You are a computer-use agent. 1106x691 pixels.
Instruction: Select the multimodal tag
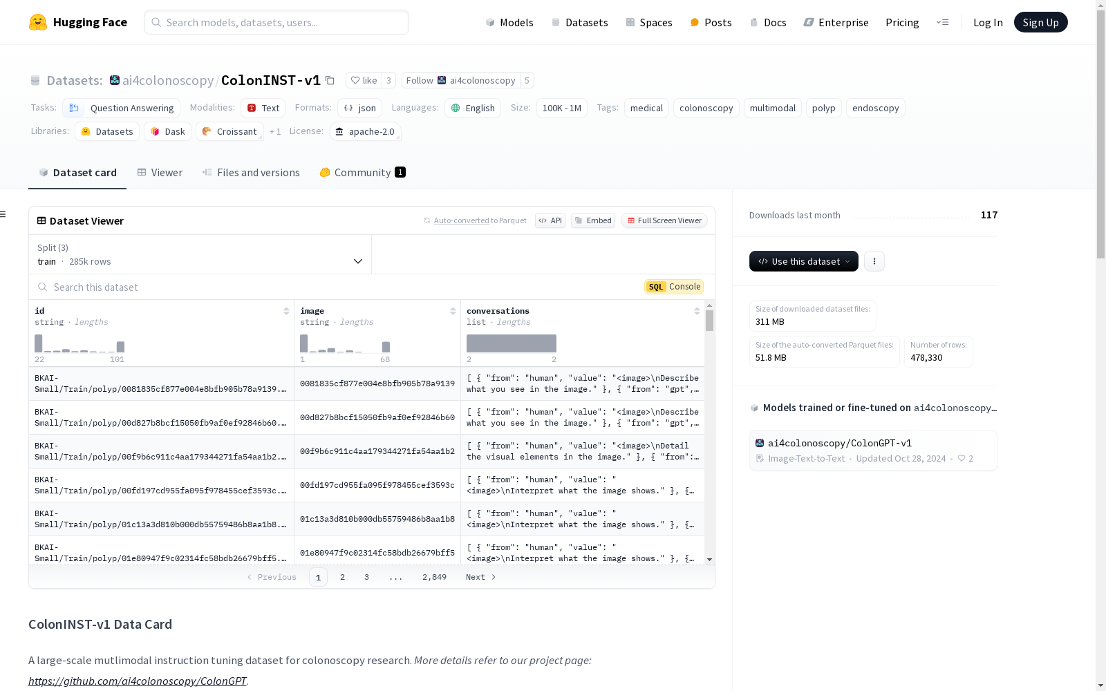(773, 108)
